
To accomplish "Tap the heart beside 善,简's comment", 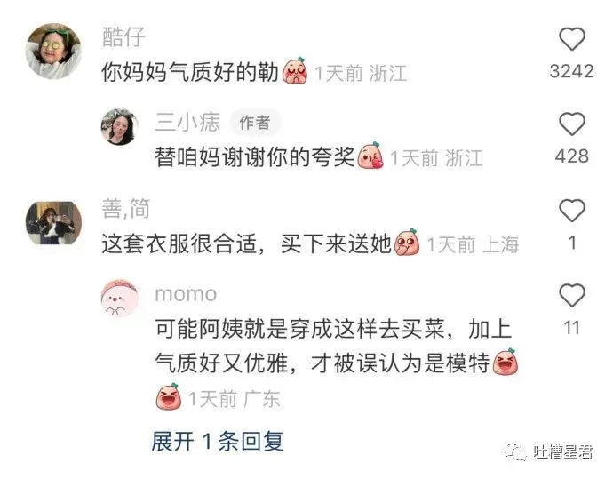I will 571,211.
